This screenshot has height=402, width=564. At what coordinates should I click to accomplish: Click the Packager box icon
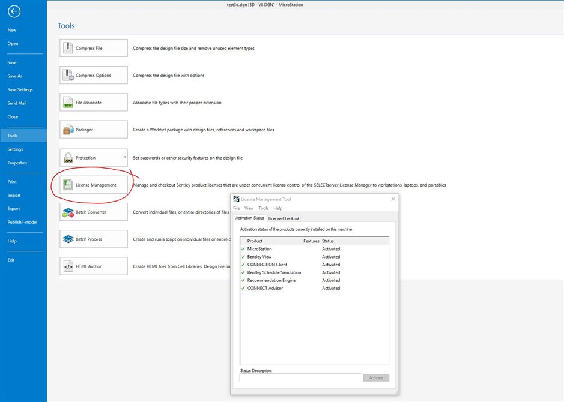(68, 130)
